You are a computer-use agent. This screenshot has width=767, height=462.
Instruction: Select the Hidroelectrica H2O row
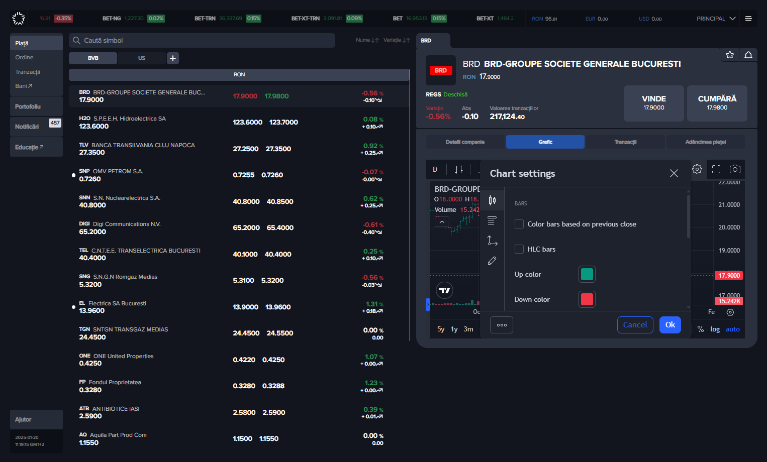[239, 123]
